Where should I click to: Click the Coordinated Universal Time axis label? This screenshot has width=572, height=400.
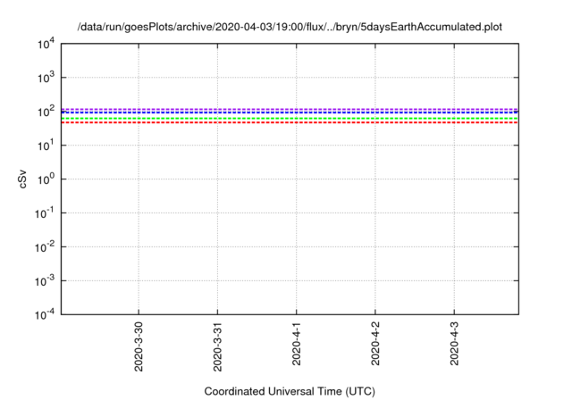point(290,391)
